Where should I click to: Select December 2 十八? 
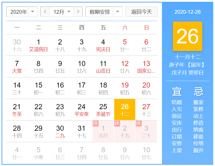click(x=60, y=45)
